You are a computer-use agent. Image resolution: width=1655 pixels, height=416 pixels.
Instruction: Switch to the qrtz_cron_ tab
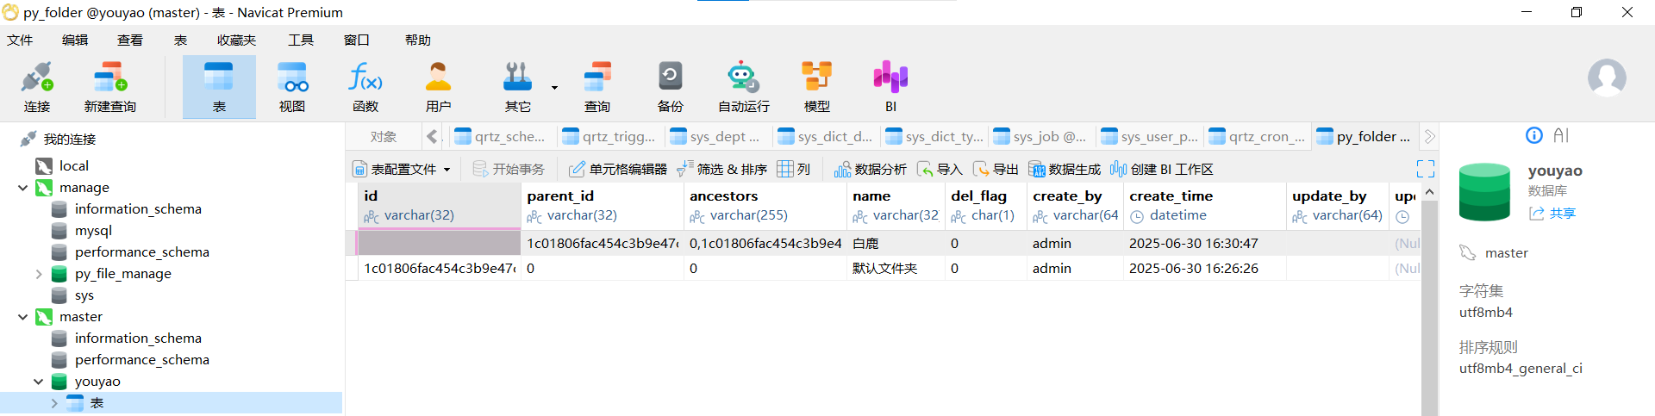1257,136
